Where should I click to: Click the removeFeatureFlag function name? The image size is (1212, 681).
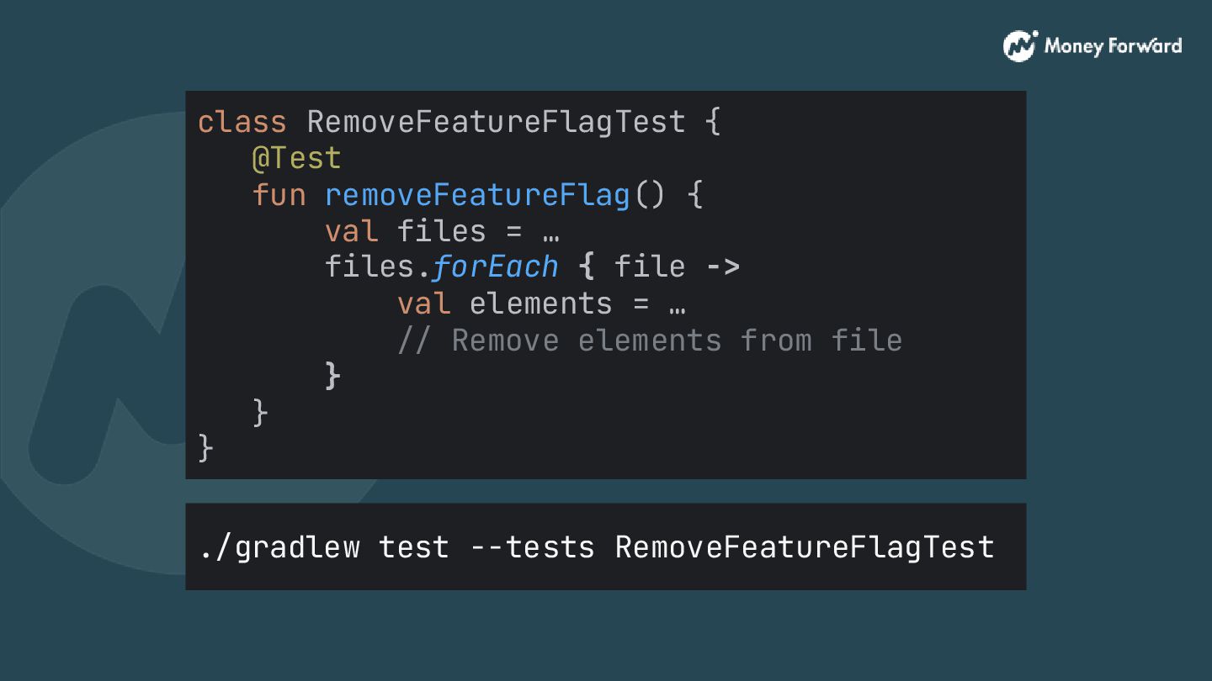(x=477, y=195)
